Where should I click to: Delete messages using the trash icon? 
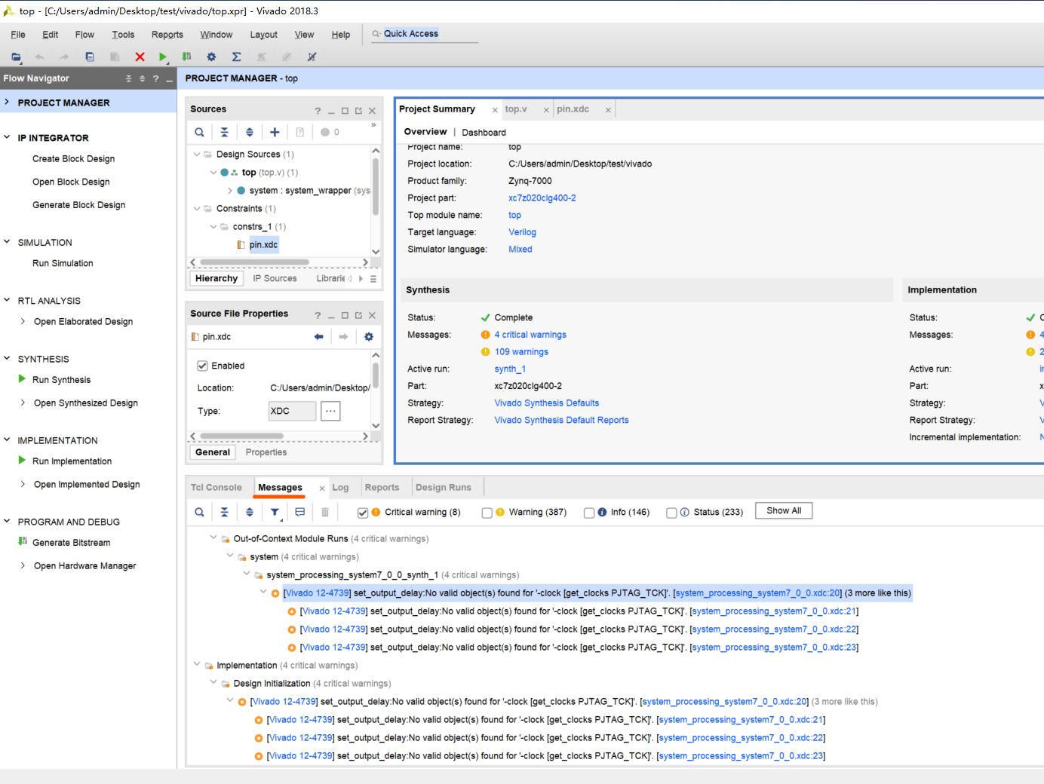325,512
